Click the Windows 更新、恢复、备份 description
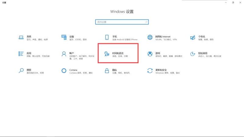The image size is (244, 137). [x=167, y=73]
